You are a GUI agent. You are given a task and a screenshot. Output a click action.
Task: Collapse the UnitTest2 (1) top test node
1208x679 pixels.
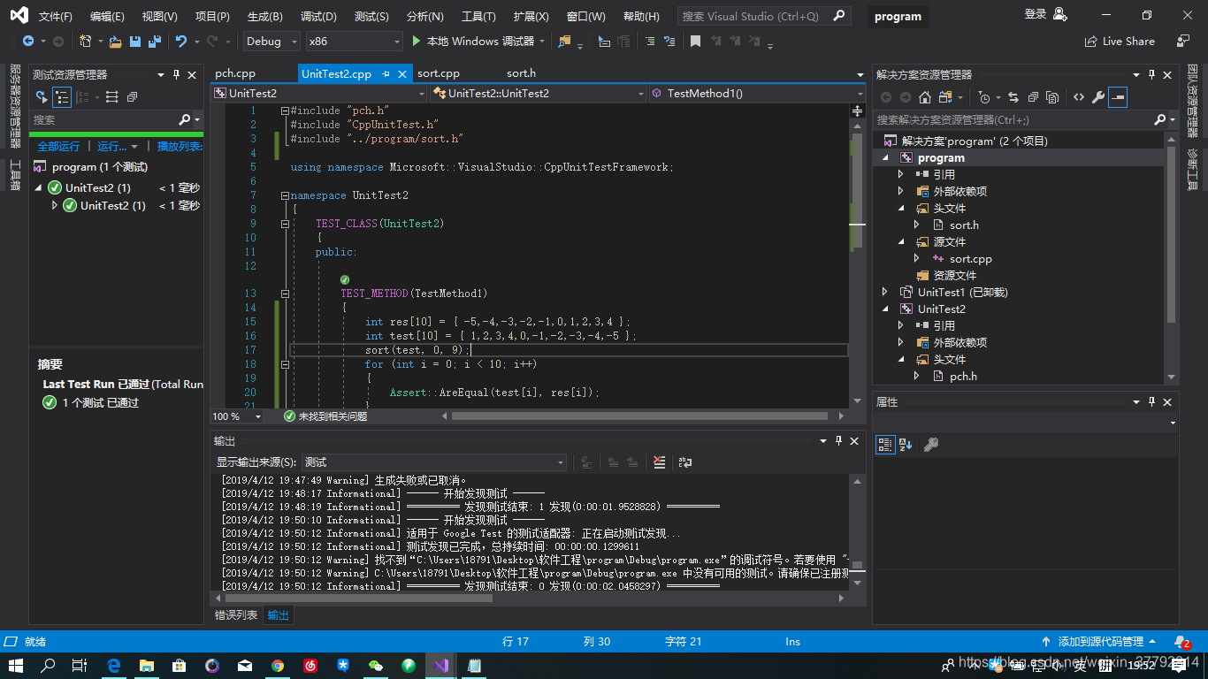pyautogui.click(x=38, y=187)
